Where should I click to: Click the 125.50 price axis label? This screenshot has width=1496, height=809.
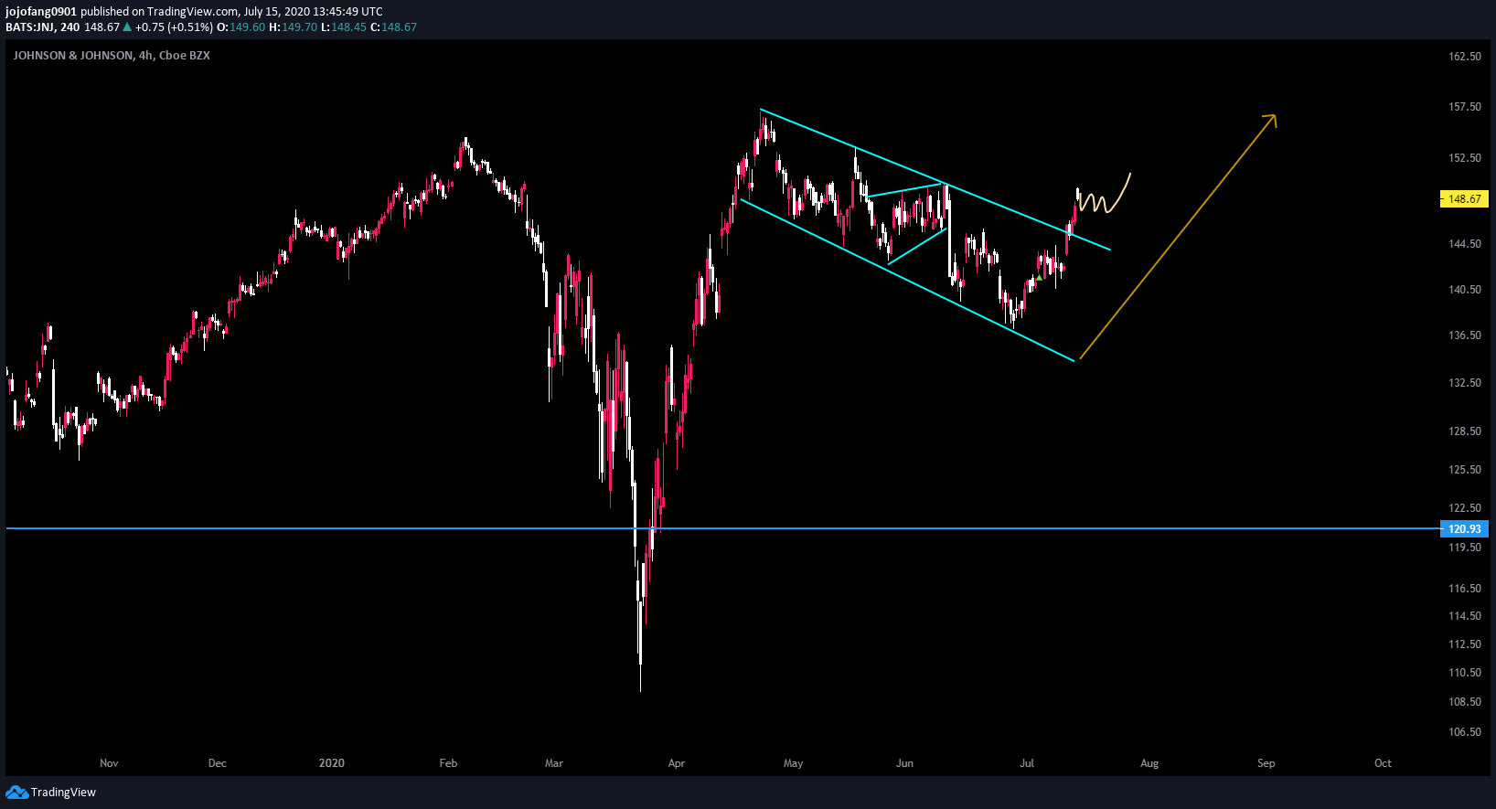1465,470
